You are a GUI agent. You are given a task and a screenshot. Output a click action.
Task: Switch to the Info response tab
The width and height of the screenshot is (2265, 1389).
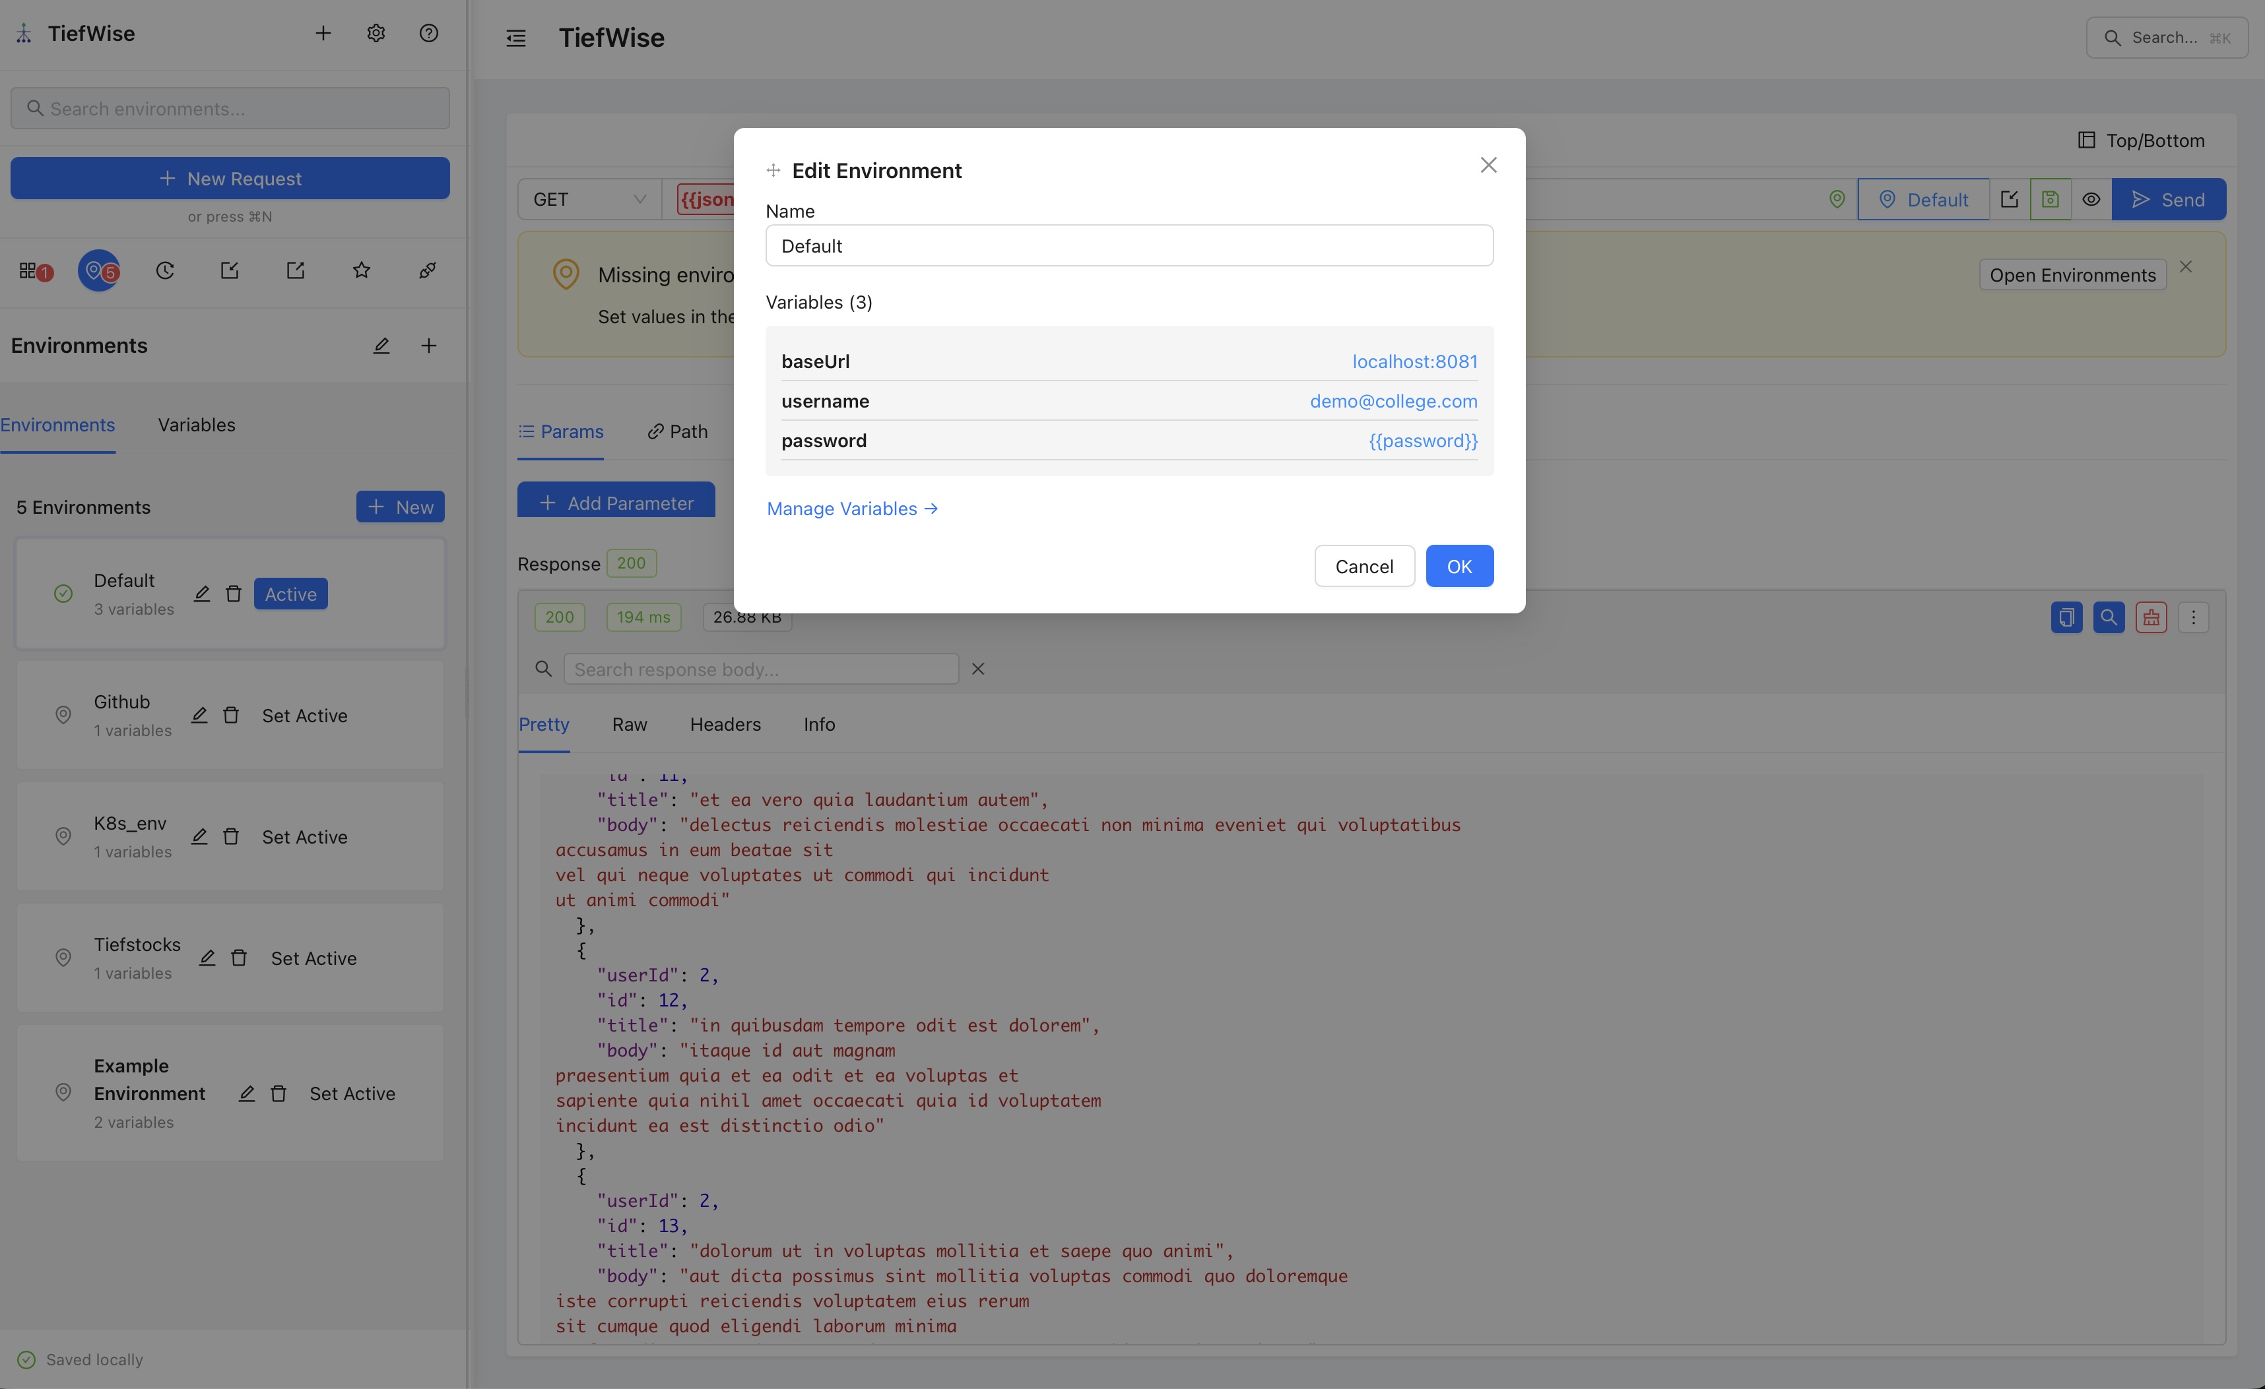[819, 725]
